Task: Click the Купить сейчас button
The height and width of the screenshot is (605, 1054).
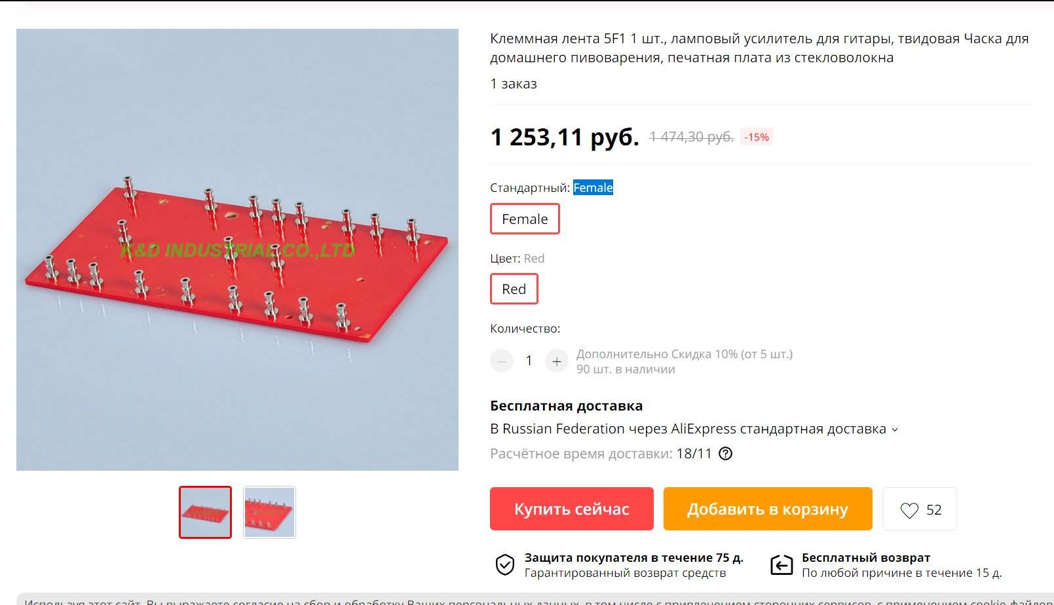Action: click(572, 509)
